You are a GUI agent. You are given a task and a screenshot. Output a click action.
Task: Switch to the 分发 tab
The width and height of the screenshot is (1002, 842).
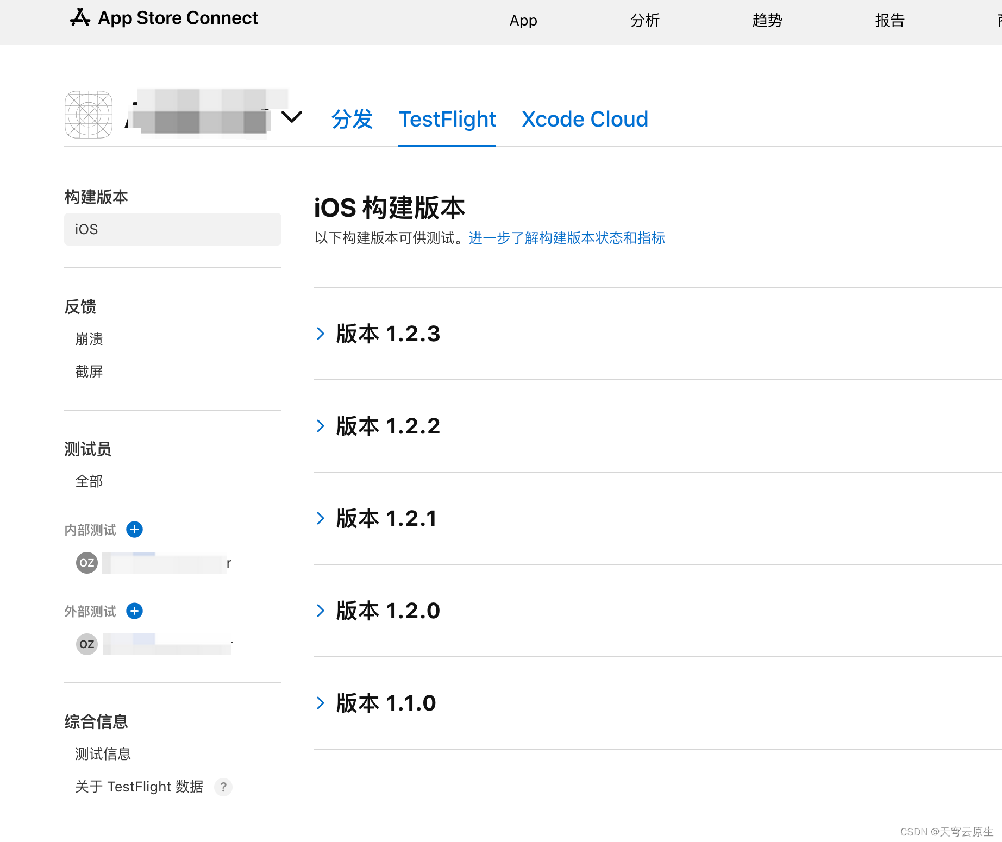tap(352, 119)
